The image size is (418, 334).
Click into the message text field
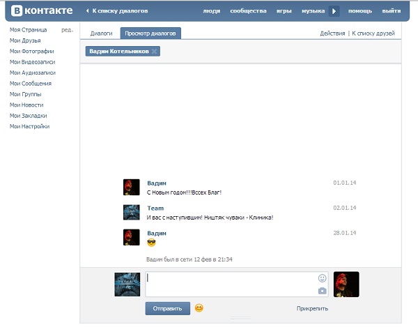pos(230,284)
